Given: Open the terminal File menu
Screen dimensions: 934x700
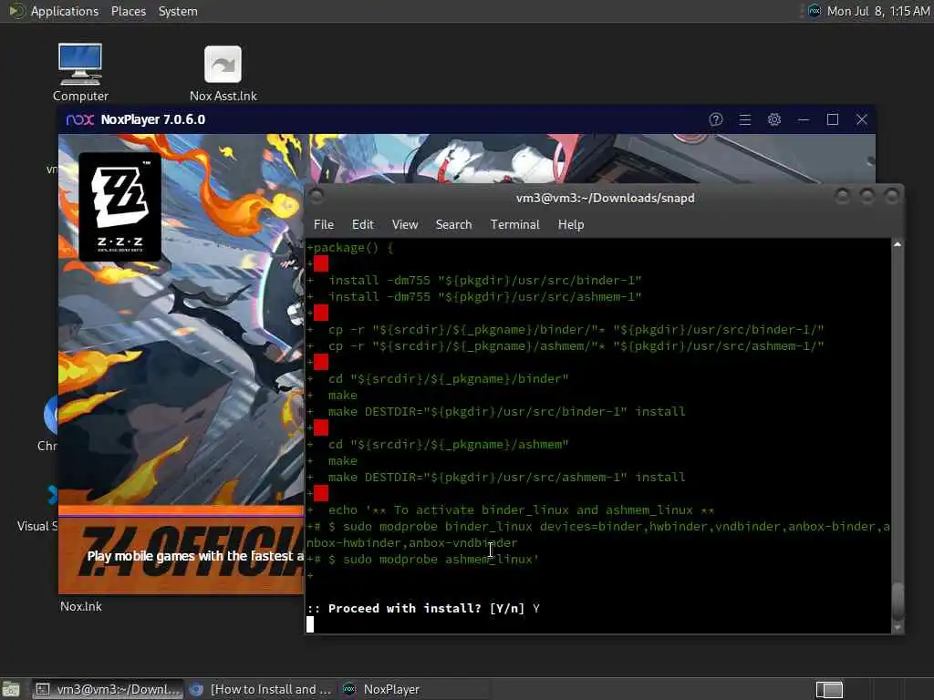Looking at the screenshot, I should coord(324,224).
